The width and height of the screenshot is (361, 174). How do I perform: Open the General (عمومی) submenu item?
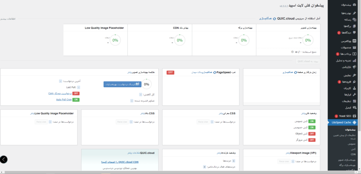click(352, 144)
